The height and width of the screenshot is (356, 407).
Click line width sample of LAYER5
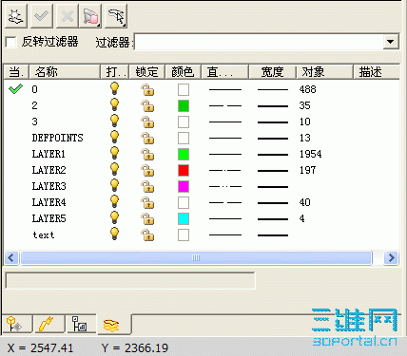pos(273,219)
